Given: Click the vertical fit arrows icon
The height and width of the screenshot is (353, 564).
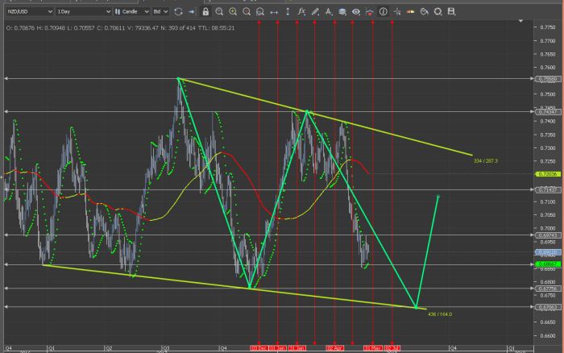Looking at the screenshot, I should click(x=288, y=11).
